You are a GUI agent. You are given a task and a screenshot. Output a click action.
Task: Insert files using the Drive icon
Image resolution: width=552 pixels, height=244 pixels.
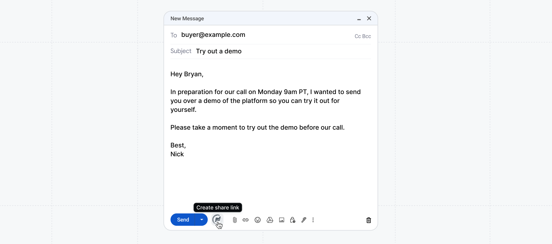[270, 220]
